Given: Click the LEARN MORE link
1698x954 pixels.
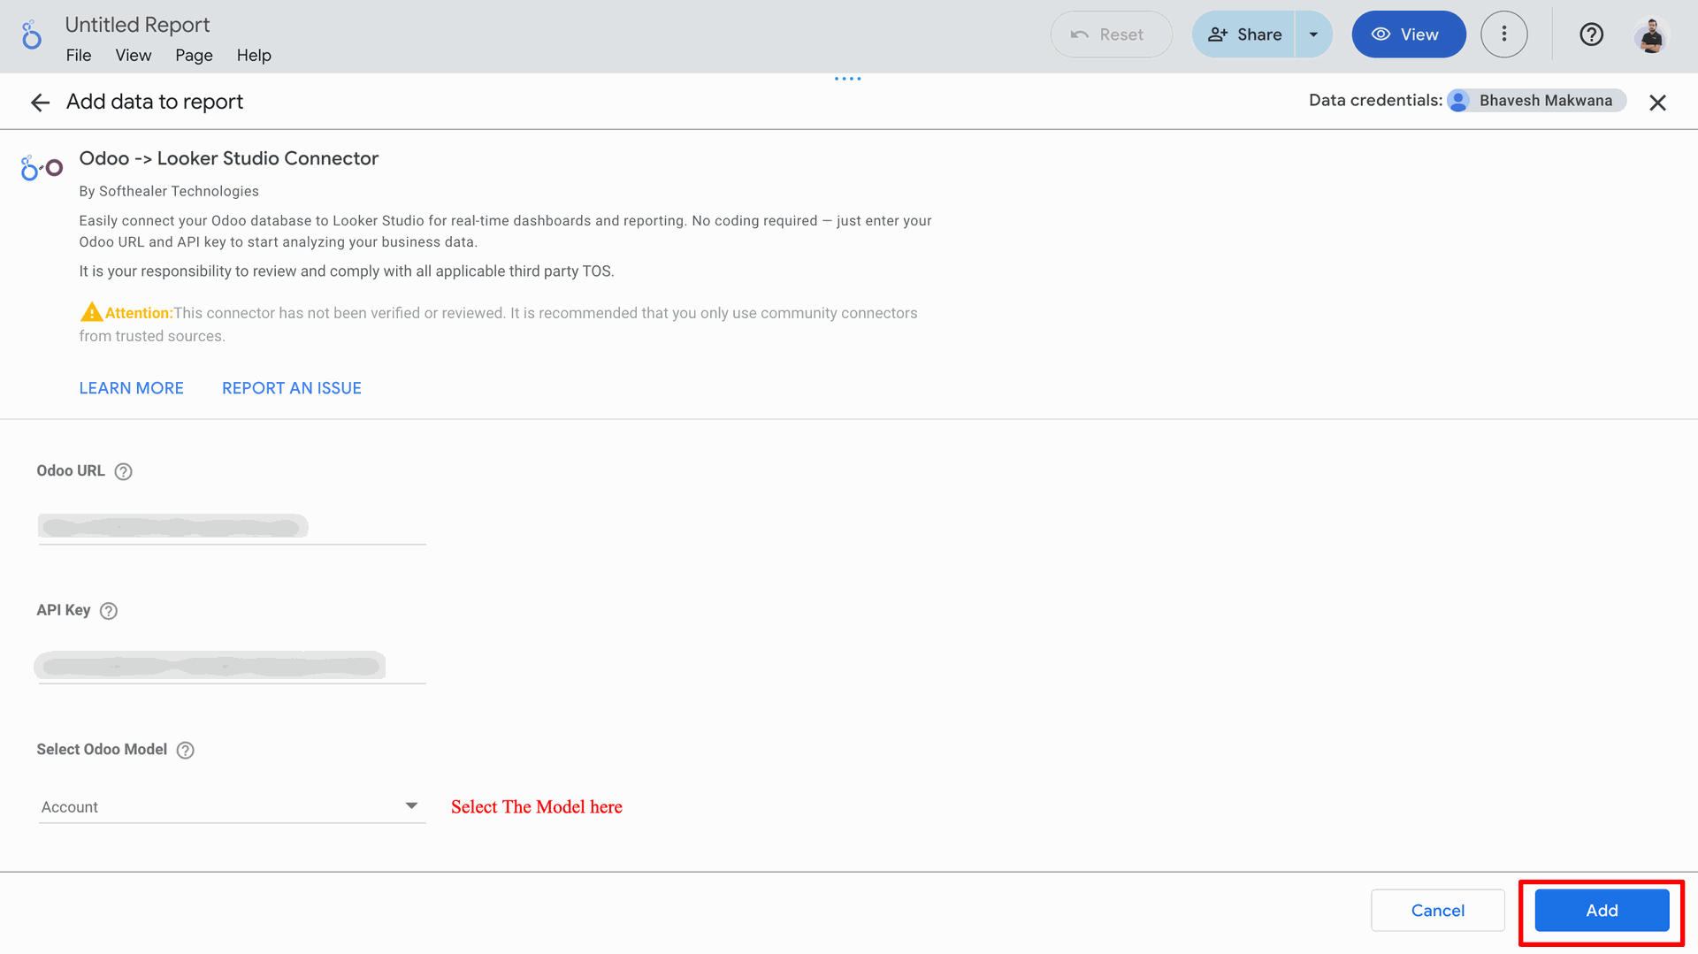Looking at the screenshot, I should coord(131,388).
